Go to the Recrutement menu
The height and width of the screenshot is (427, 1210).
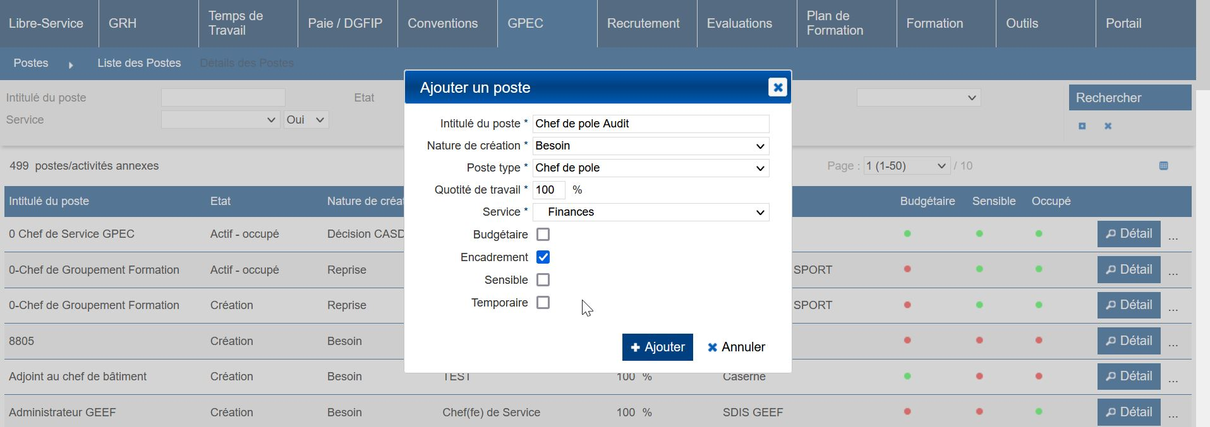pos(643,23)
